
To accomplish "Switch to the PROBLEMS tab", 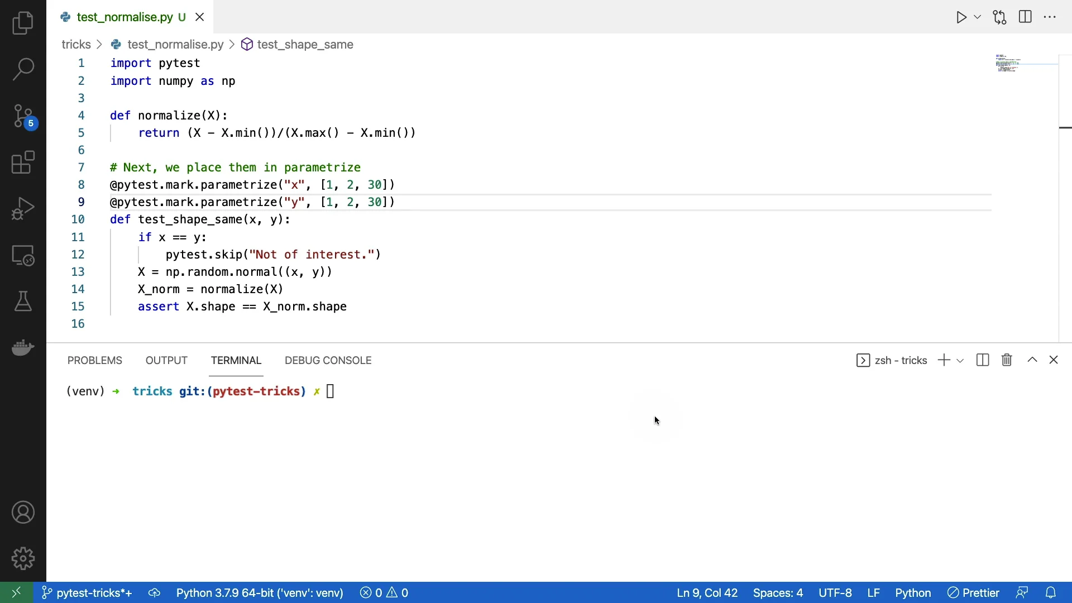I will [95, 361].
